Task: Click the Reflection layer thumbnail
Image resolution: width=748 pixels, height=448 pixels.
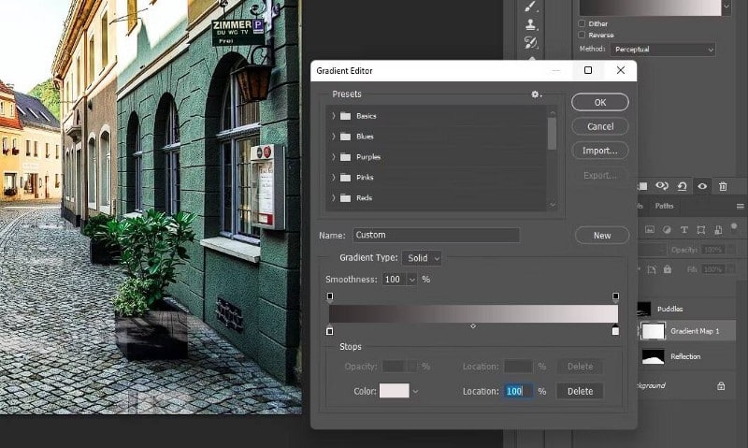Action: [x=653, y=356]
